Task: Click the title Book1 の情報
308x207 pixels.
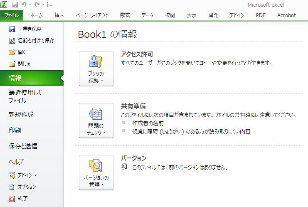Action: [x=107, y=34]
